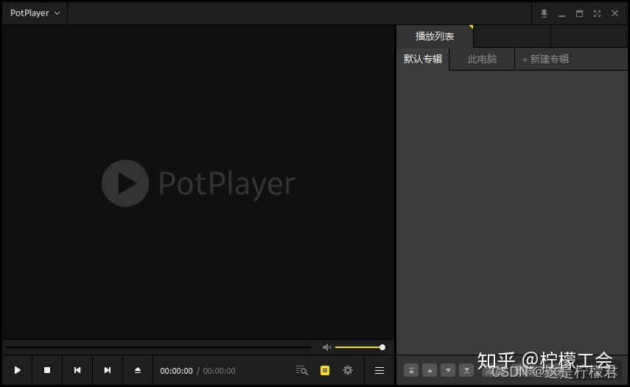This screenshot has width=630, height=387.
Task: Create a new album with 新建专辑
Action: coord(545,60)
